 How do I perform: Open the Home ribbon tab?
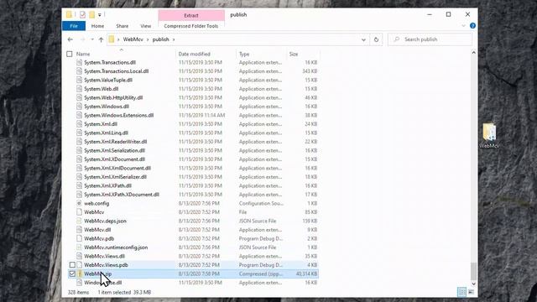point(97,26)
